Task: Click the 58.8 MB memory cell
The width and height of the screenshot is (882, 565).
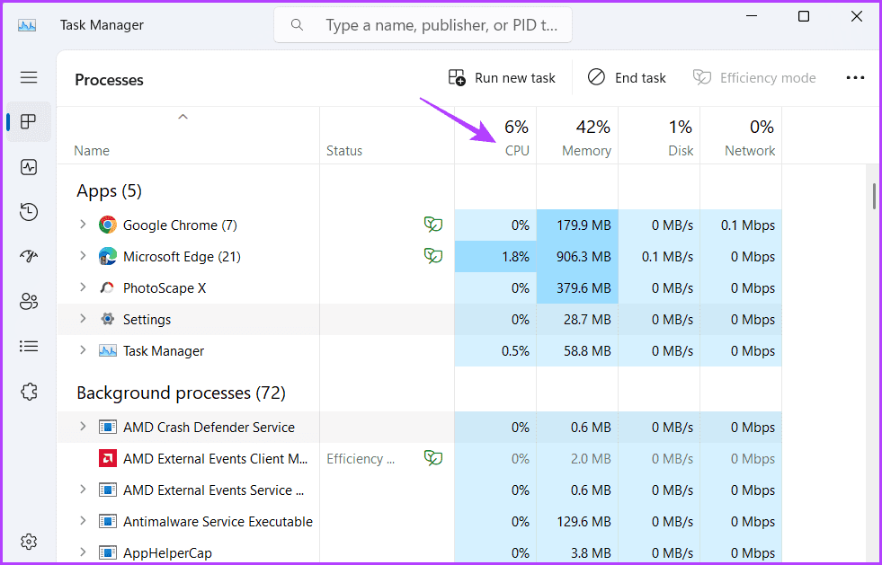Action: 577,351
